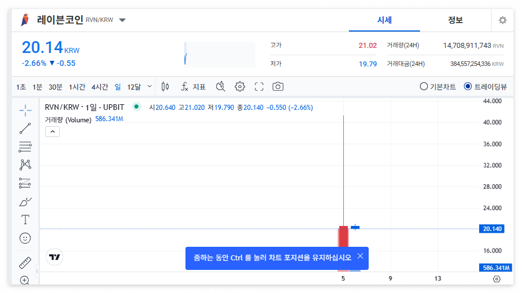Dismiss the Ctrl zoom tip banner
Screen dimensions: 522x293
tap(360, 256)
